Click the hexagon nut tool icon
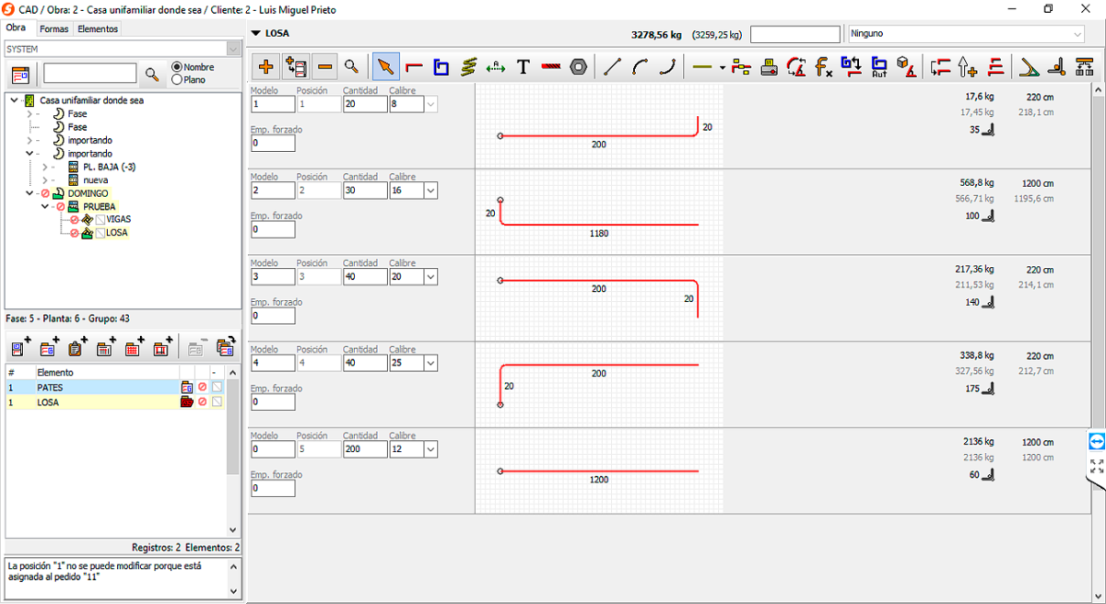The image size is (1106, 604). (579, 65)
